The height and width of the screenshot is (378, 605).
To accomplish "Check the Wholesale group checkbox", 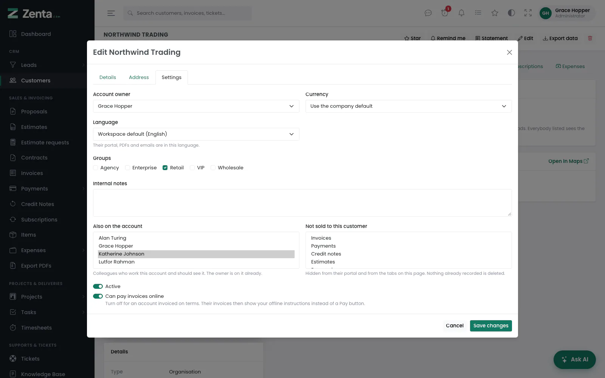I will [x=213, y=168].
